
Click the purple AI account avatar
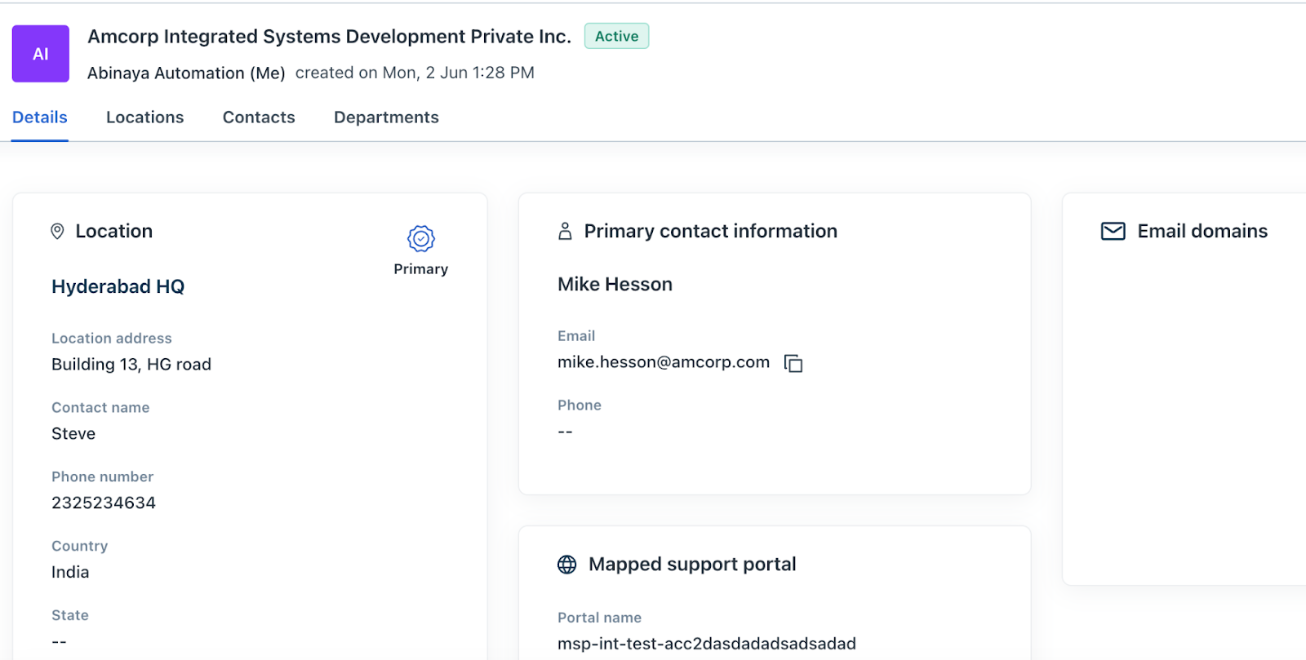click(40, 54)
